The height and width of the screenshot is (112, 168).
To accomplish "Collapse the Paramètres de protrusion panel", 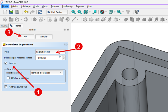I will pyautogui.click(x=66, y=44).
